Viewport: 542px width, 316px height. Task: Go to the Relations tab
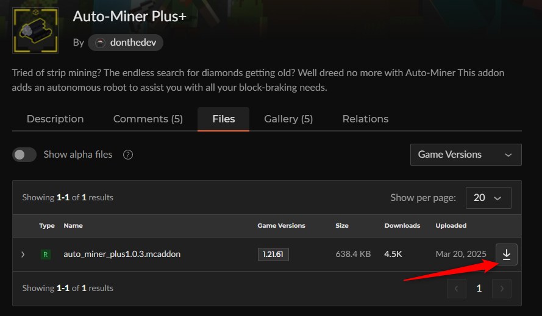pos(365,119)
